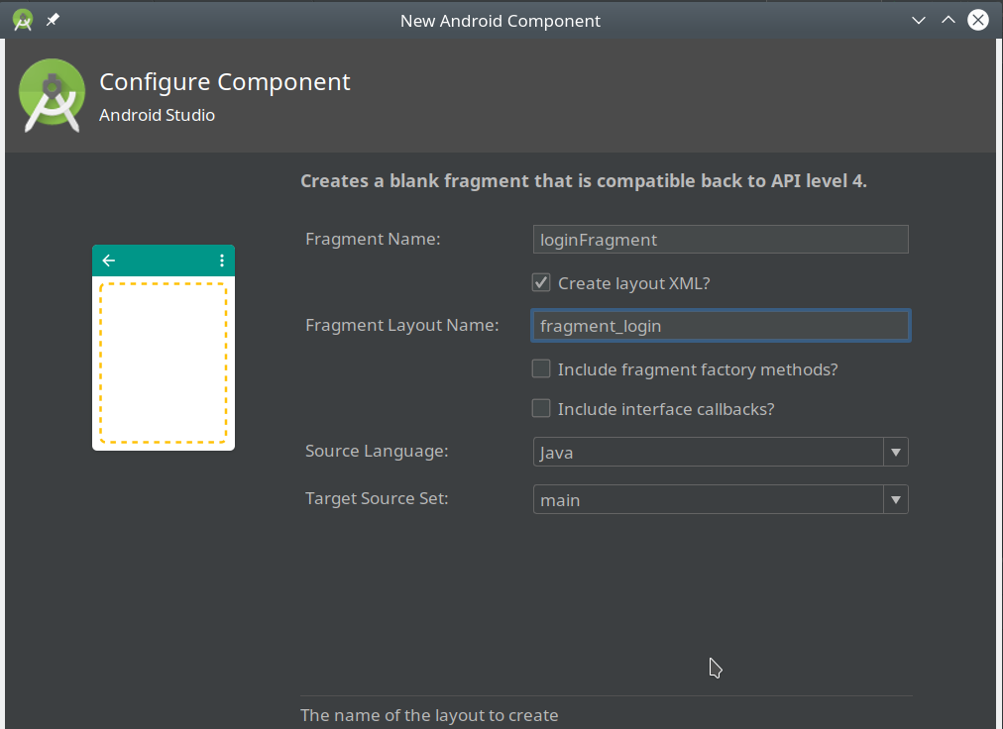Click the back arrow in fragment preview

[109, 260]
